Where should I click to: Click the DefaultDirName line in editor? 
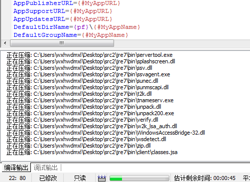[77, 27]
